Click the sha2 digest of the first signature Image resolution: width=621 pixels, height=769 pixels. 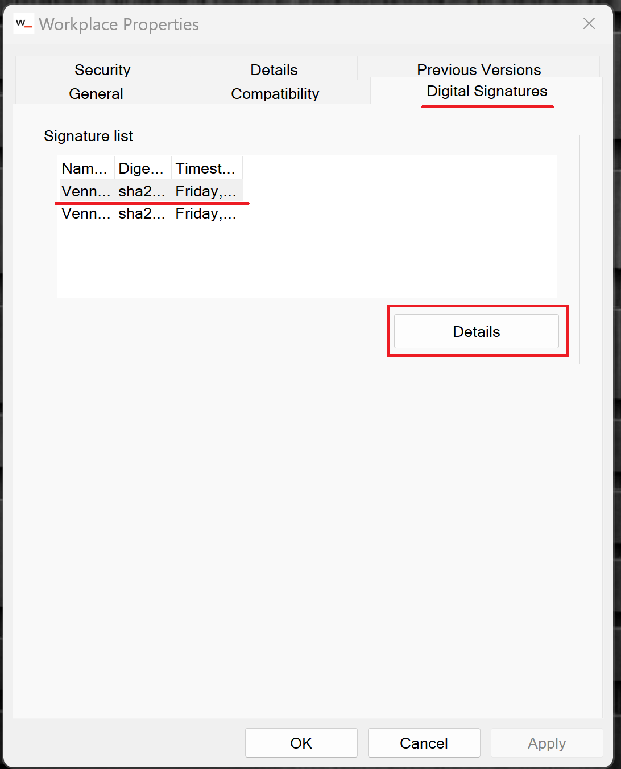[x=142, y=191]
